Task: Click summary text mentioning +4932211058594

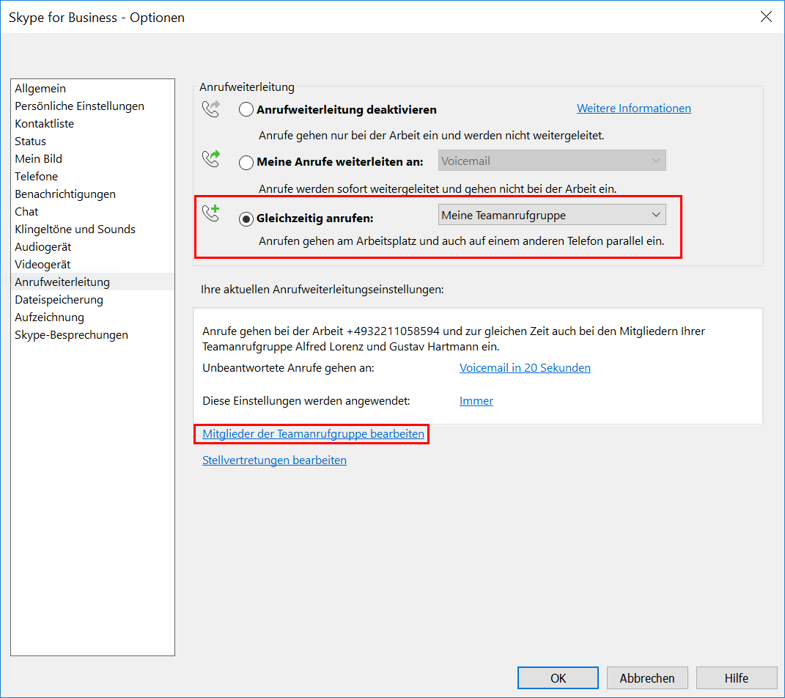Action: (x=454, y=339)
